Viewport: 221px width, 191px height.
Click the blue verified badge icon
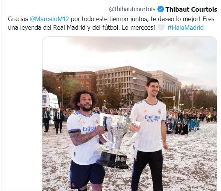pos(160,9)
